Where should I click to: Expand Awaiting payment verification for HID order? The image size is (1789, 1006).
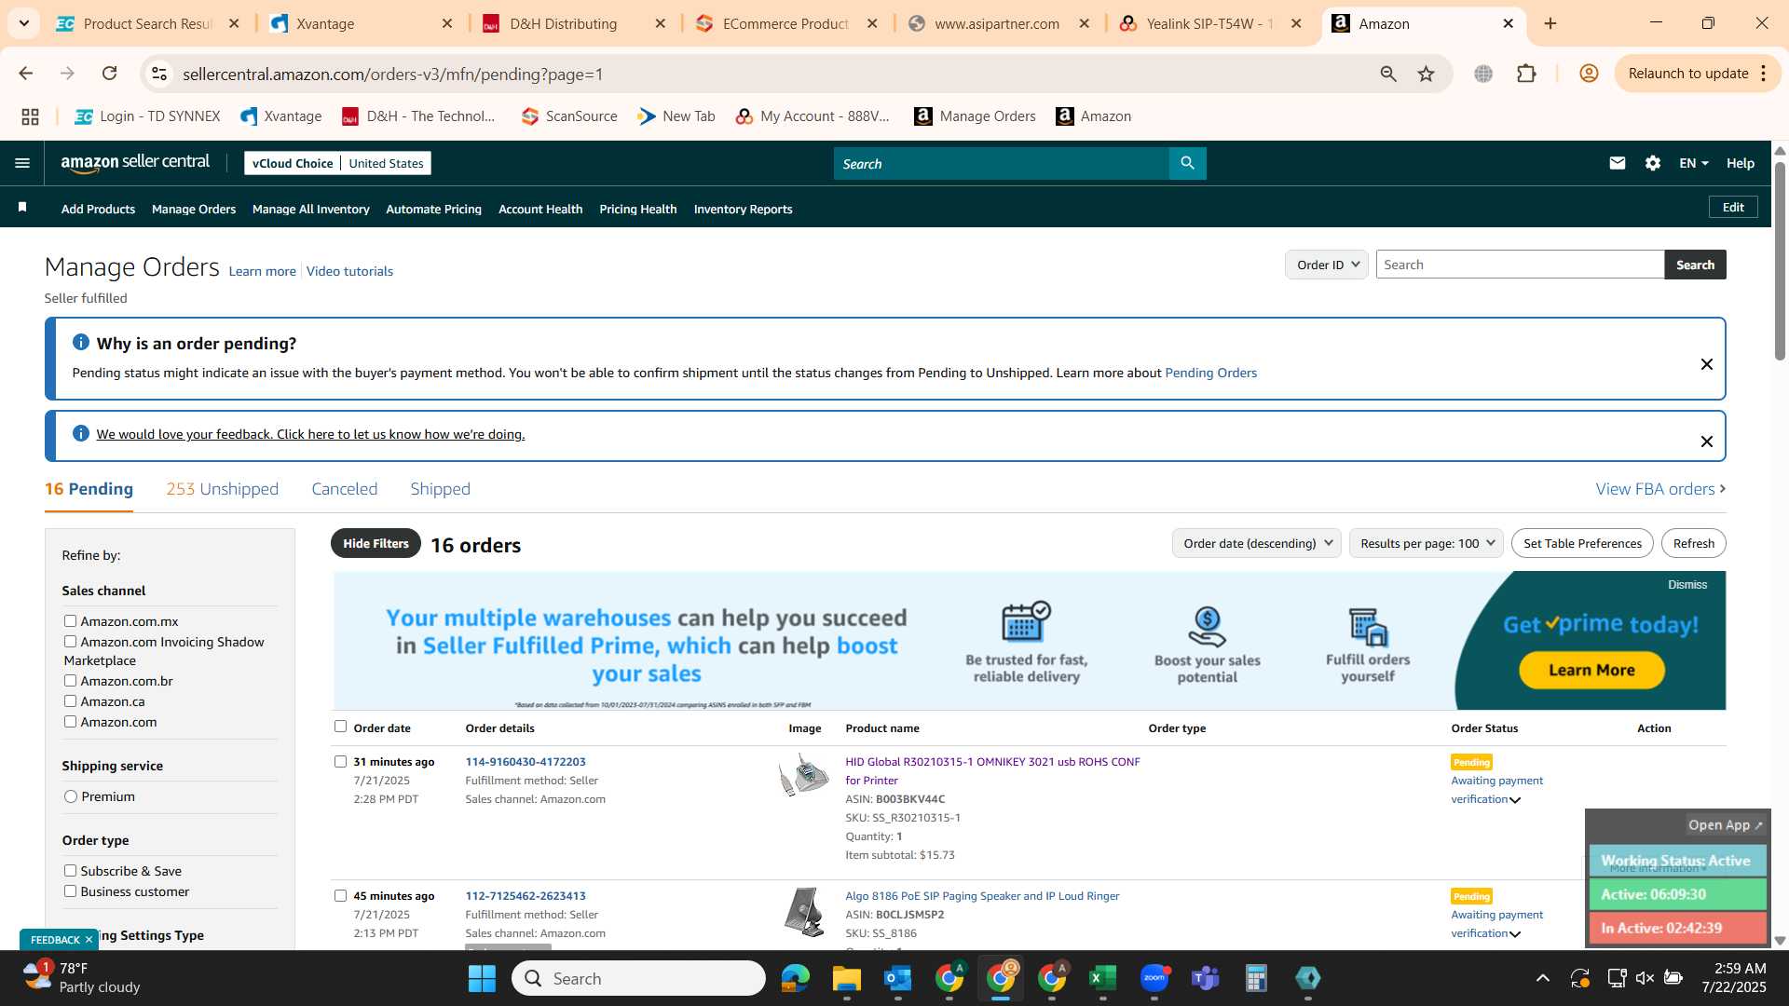click(1515, 800)
